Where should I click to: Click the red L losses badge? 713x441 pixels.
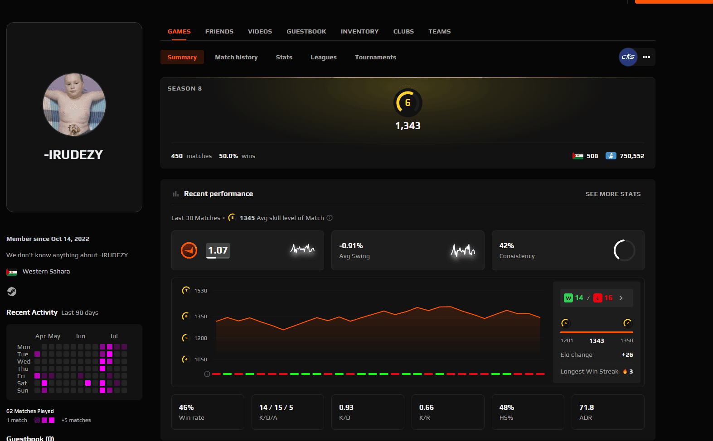598,298
